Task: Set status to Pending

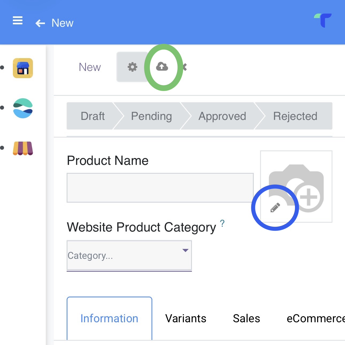Action: click(x=151, y=116)
